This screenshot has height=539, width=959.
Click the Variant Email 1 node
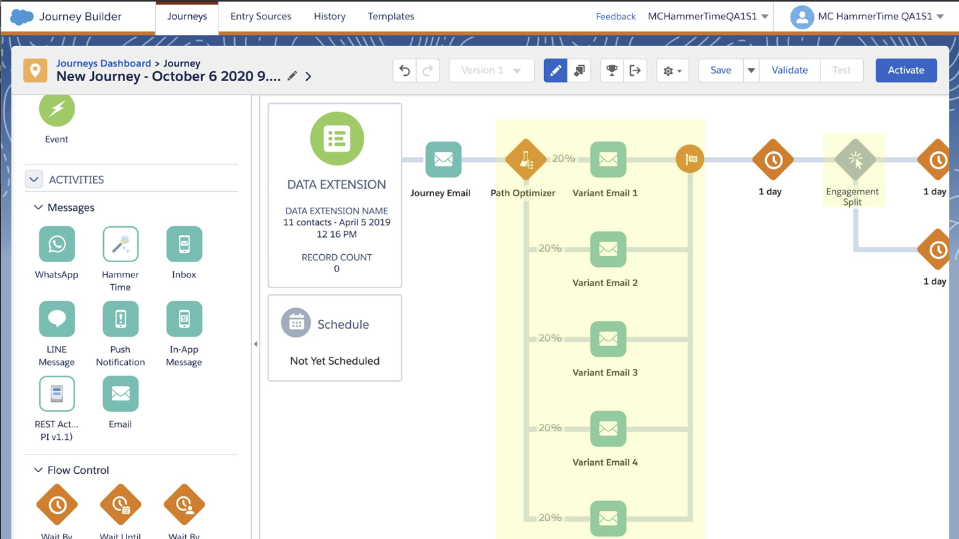[608, 160]
